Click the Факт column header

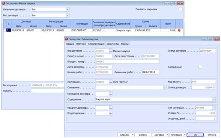point(168,24)
